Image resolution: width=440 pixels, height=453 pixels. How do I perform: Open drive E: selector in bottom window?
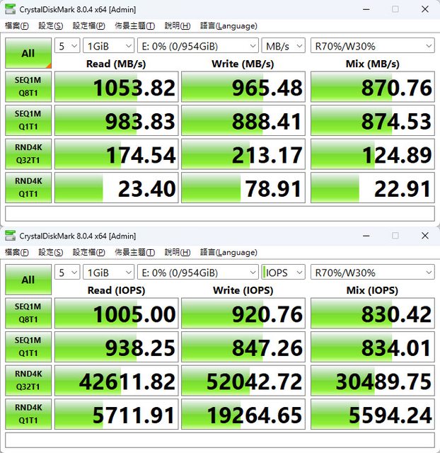pyautogui.click(x=198, y=272)
